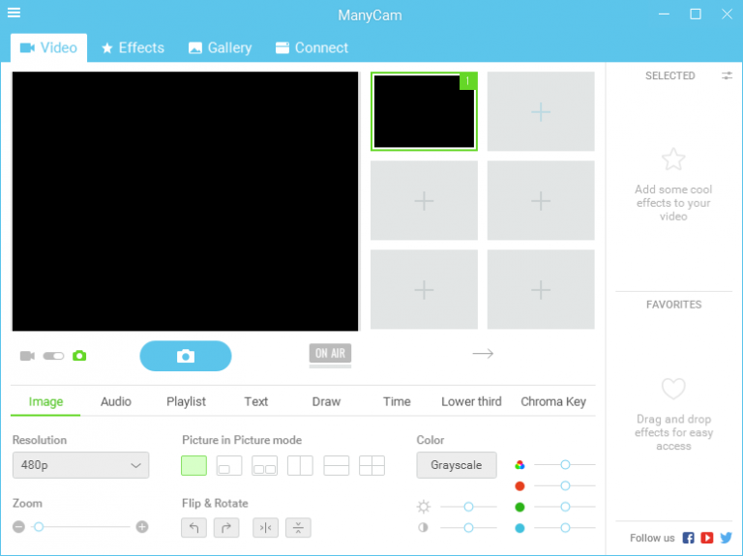Add source in bottom-right empty slot
The height and width of the screenshot is (556, 743).
coord(541,289)
